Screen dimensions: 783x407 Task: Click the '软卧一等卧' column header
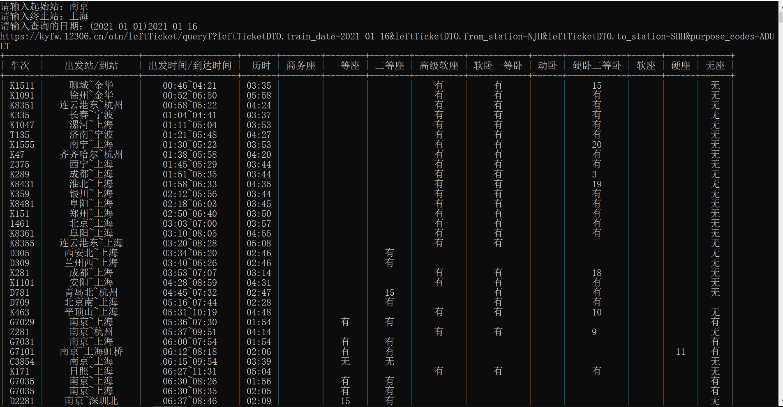pyautogui.click(x=498, y=66)
